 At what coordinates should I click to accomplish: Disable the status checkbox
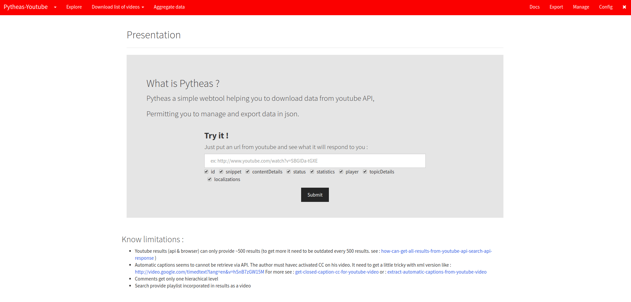coord(289,171)
